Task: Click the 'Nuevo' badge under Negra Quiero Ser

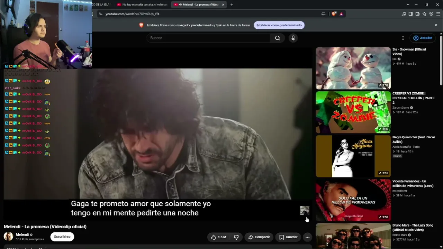Action: 397,156
